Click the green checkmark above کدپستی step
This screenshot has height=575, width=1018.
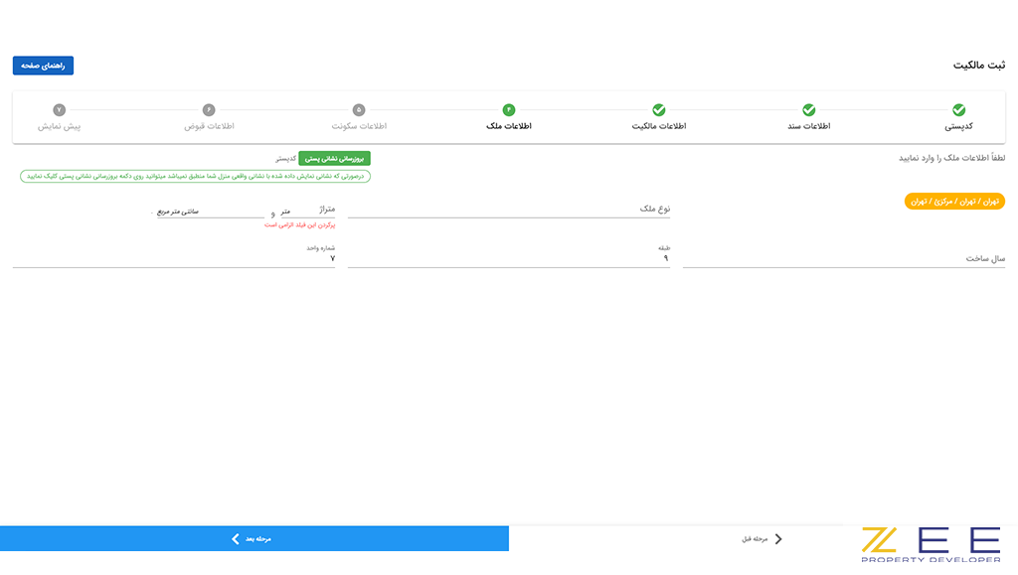pos(958,110)
